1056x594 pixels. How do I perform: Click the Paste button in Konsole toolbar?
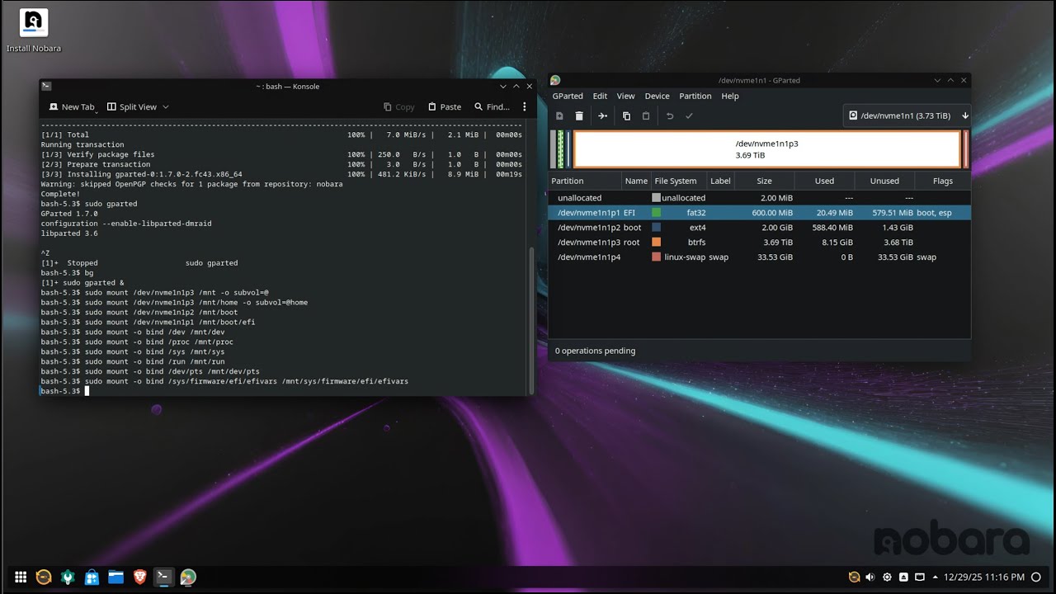pyautogui.click(x=445, y=107)
